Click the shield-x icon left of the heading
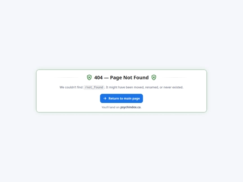The width and height of the screenshot is (243, 182). (x=89, y=77)
